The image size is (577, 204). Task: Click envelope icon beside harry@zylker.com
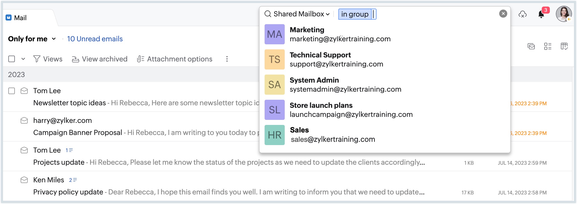coord(24,120)
